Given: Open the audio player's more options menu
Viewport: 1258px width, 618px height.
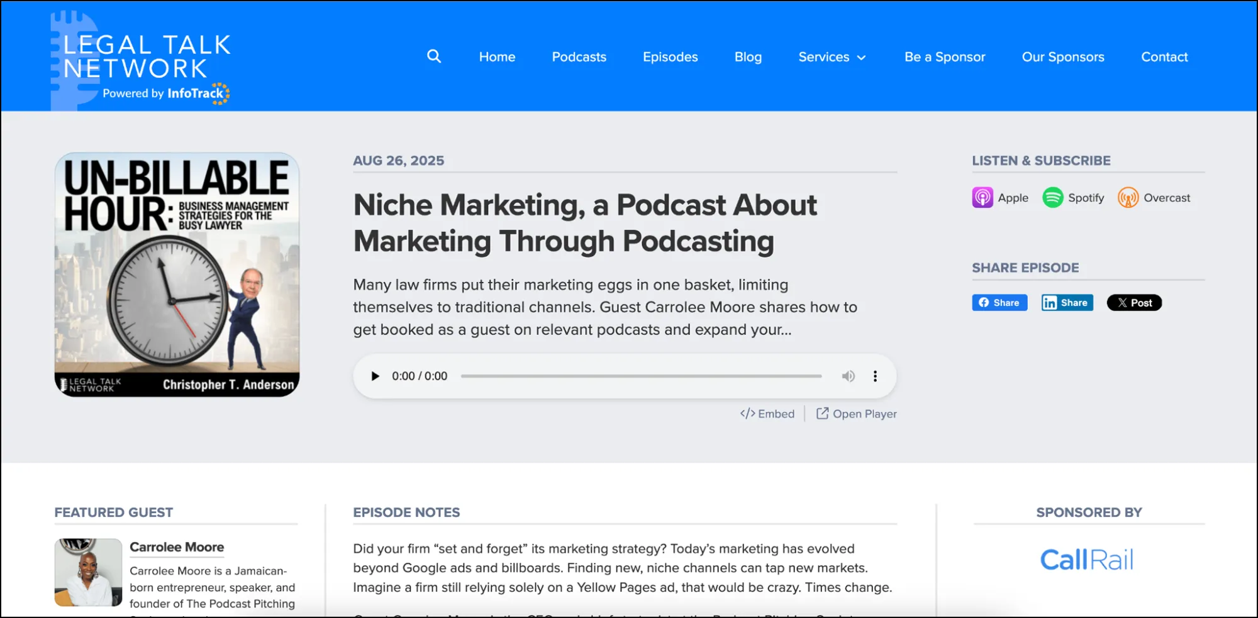Looking at the screenshot, I should 875,376.
